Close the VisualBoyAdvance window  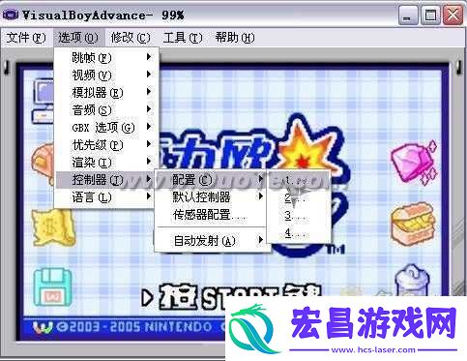click(x=452, y=15)
